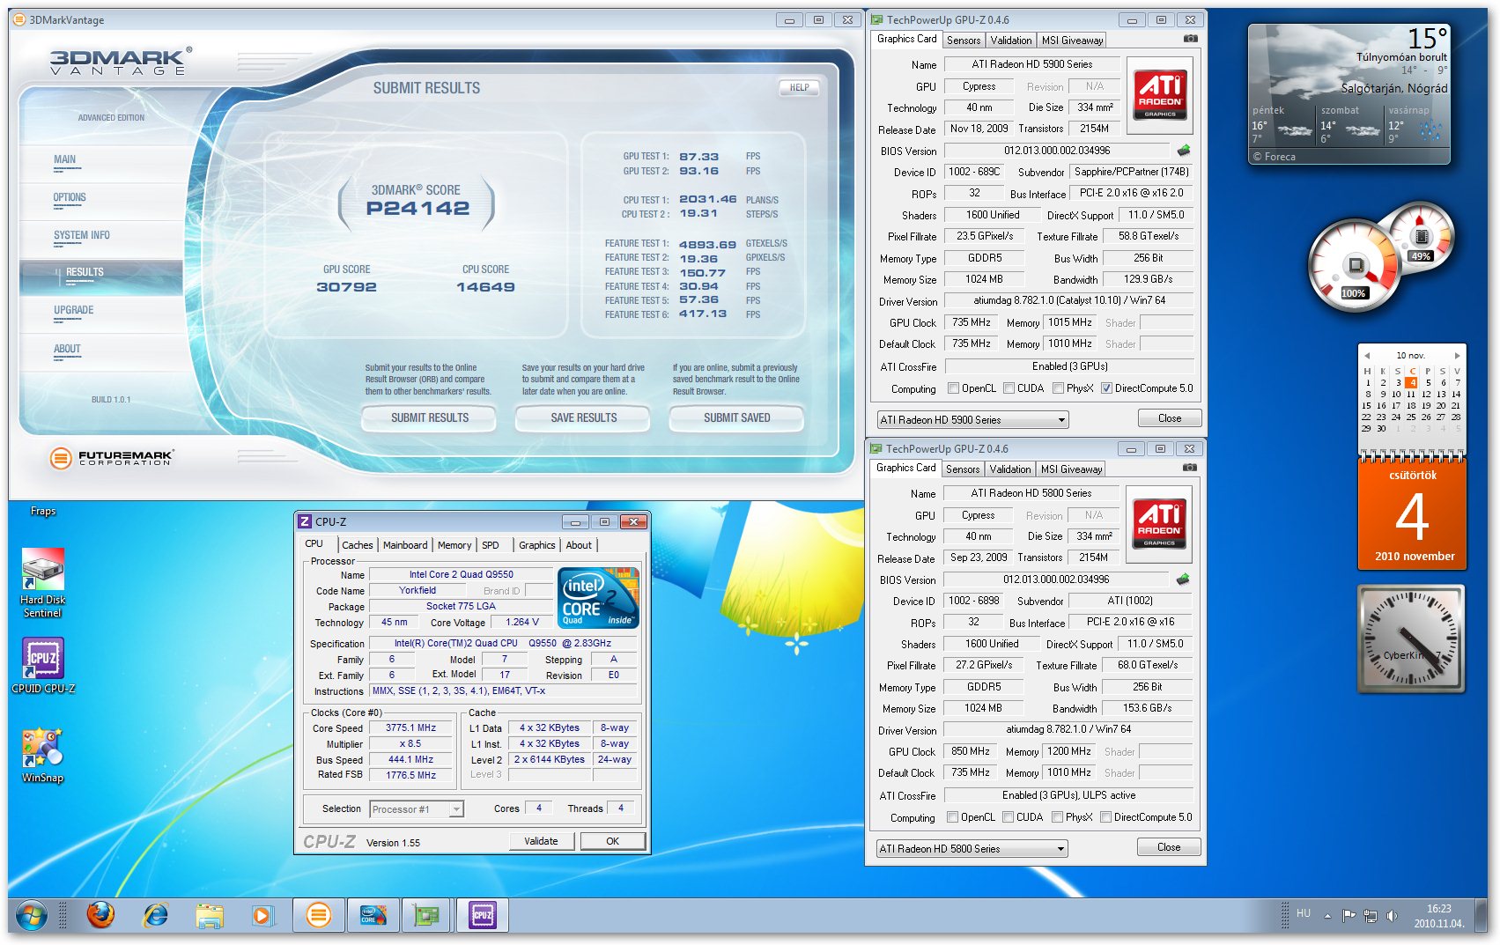Close the HD 5900 GPU-Z via Close button
The width and height of the screenshot is (1500, 945).
pos(1169,418)
